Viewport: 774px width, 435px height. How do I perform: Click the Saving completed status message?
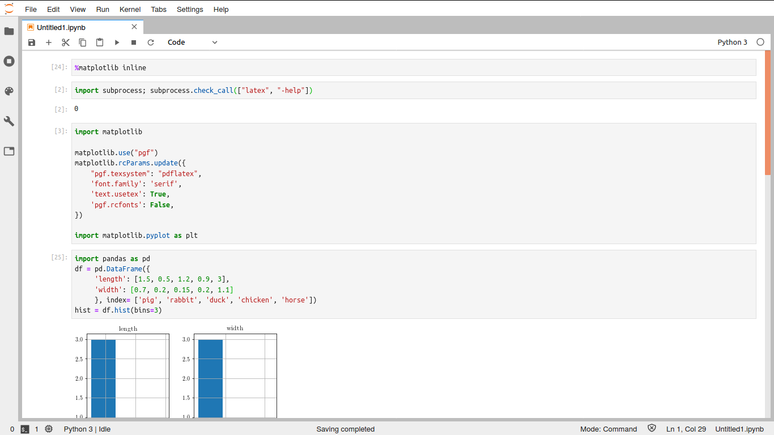346,429
